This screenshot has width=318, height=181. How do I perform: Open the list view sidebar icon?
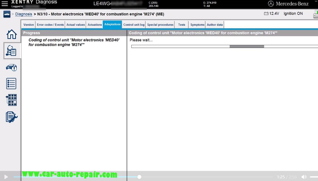tap(11, 83)
